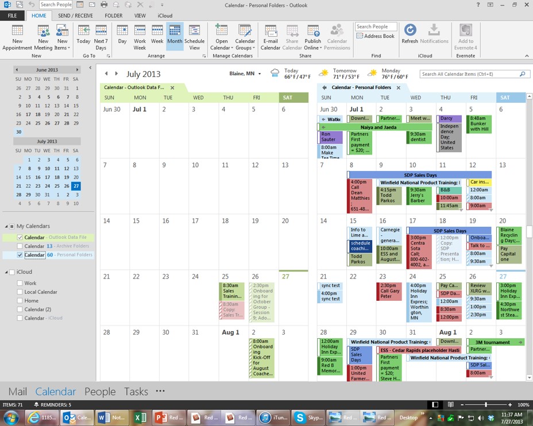Jump to Today in the ribbon
The height and width of the screenshot is (426, 533).
83,34
